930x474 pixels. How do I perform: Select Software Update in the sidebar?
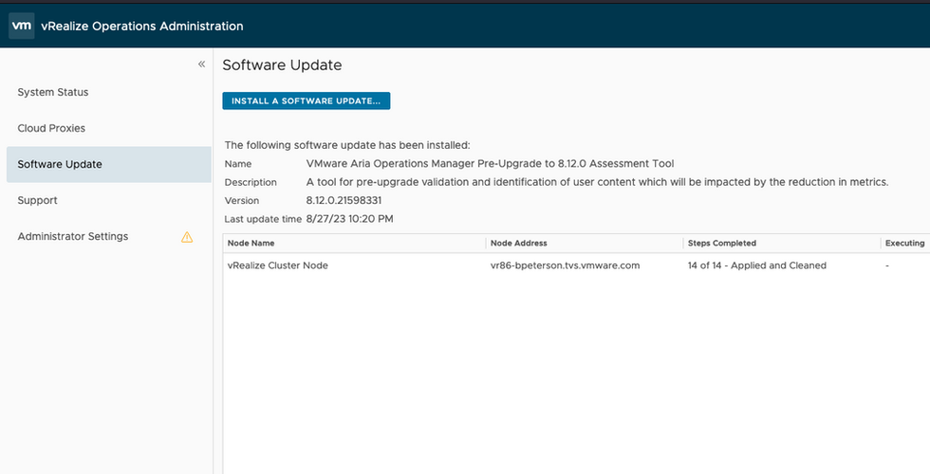[108, 164]
